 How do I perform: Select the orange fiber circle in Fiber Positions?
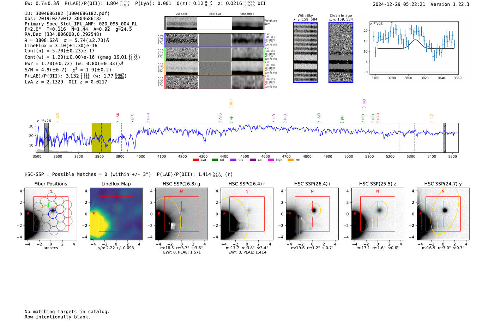pos(45,209)
